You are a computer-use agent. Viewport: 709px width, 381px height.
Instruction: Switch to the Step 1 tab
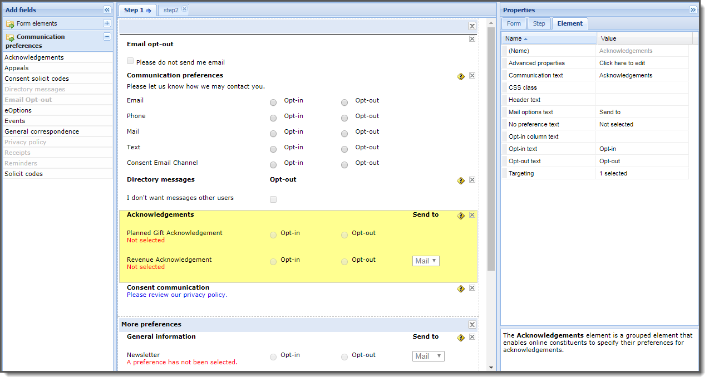(x=137, y=10)
